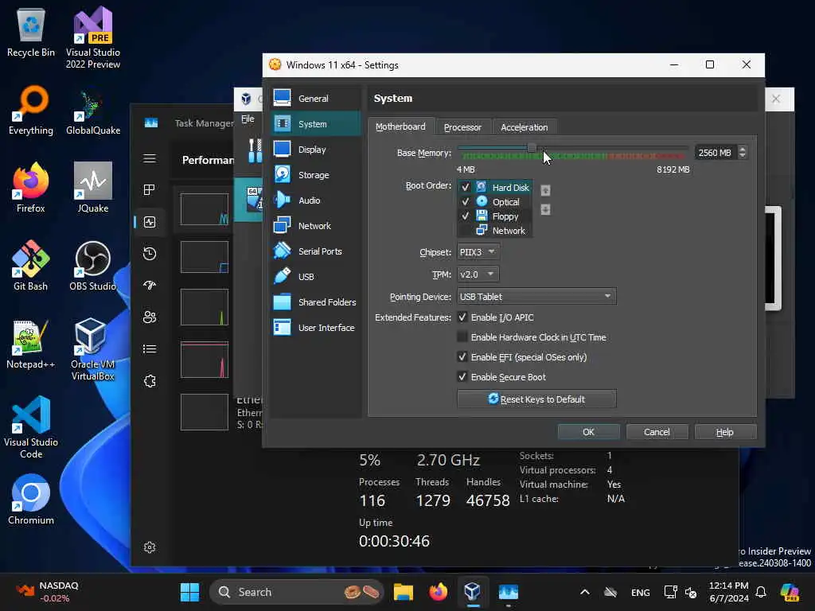Open File Explorer from taskbar
815x611 pixels.
click(x=404, y=592)
